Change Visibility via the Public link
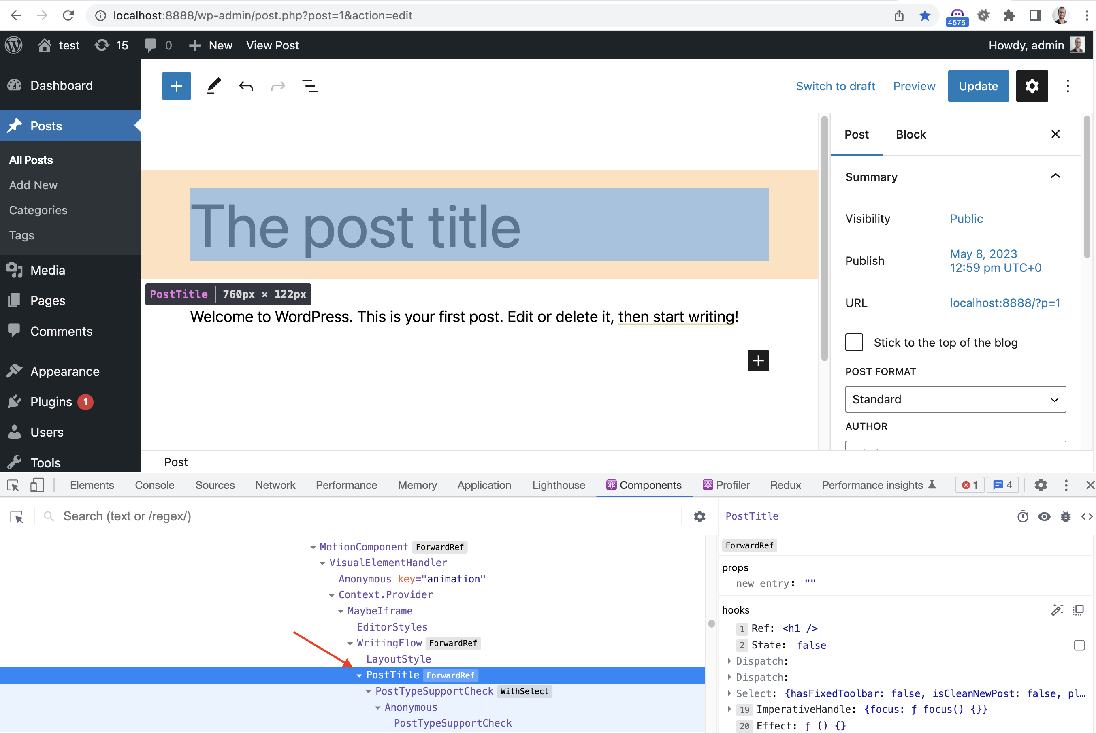The image size is (1096, 733). point(966,218)
